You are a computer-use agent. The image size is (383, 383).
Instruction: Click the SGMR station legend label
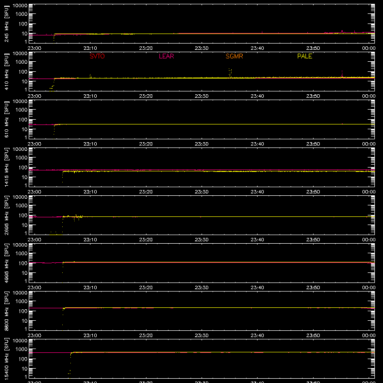coord(234,56)
